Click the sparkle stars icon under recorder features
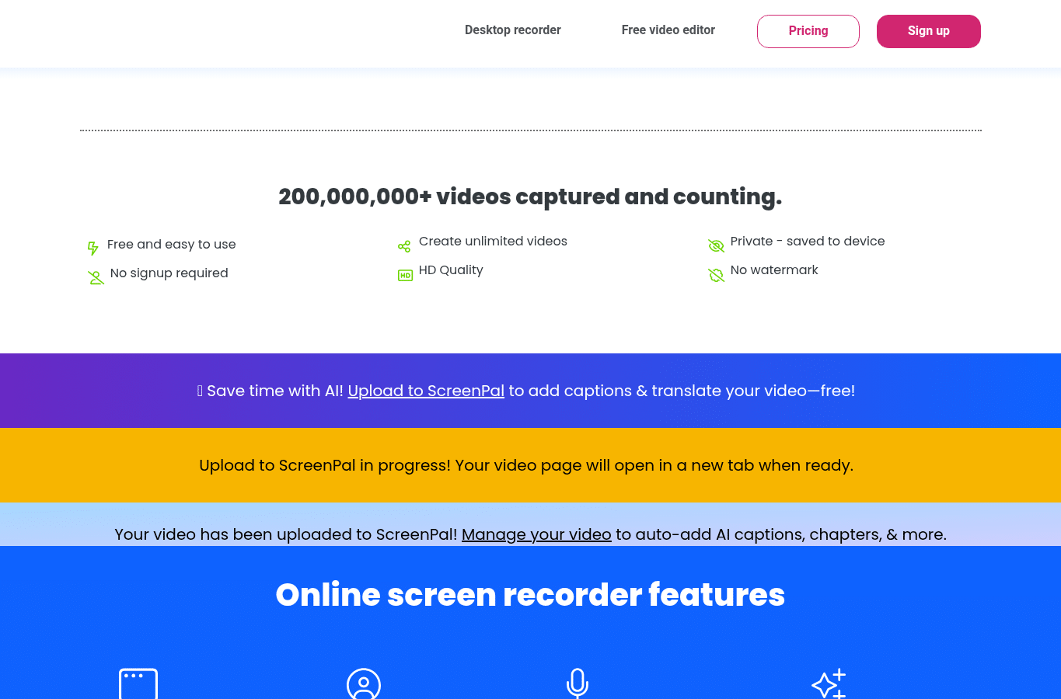Image resolution: width=1061 pixels, height=699 pixels. coord(829,684)
